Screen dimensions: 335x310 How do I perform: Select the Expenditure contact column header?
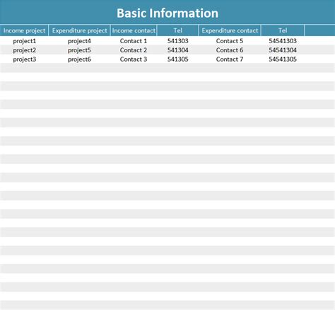[x=230, y=30]
